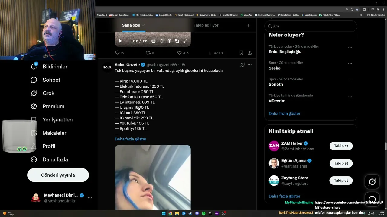Viewport: 387px width, 217px height.
Task: Open the Erdal Beşikçioğlu trending topic
Action: (285, 52)
